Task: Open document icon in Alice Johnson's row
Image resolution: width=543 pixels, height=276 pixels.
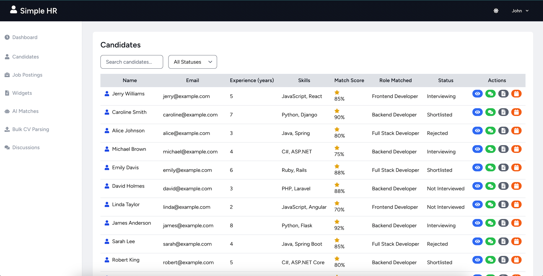Action: pyautogui.click(x=503, y=131)
